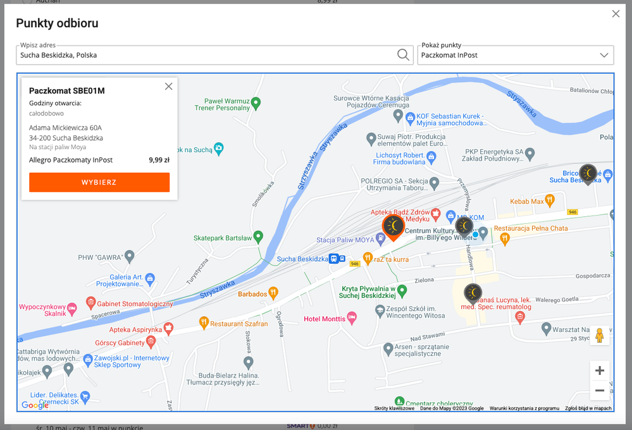Click the Lichosyt Robert Firma budowlana pin
The image size is (632, 430).
pyautogui.click(x=431, y=157)
